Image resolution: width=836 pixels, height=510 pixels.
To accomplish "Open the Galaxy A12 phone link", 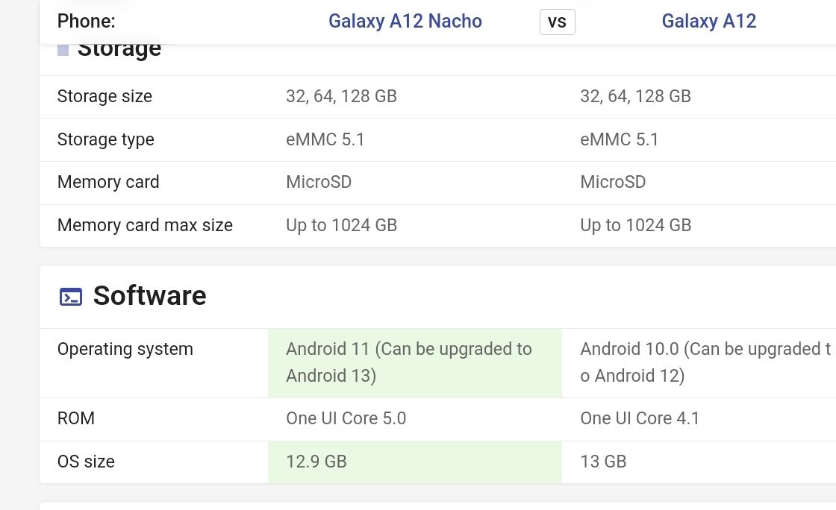I will 708,21.
